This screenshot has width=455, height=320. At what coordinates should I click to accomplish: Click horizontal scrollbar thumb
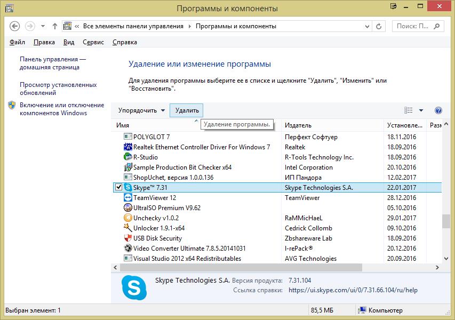coord(241,268)
